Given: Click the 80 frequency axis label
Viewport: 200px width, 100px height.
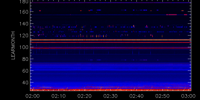Looking at the screenshot, I should click(x=25, y=59).
